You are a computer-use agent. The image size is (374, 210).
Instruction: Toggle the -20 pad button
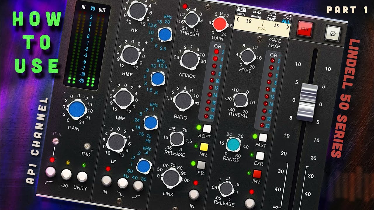(x=66, y=174)
